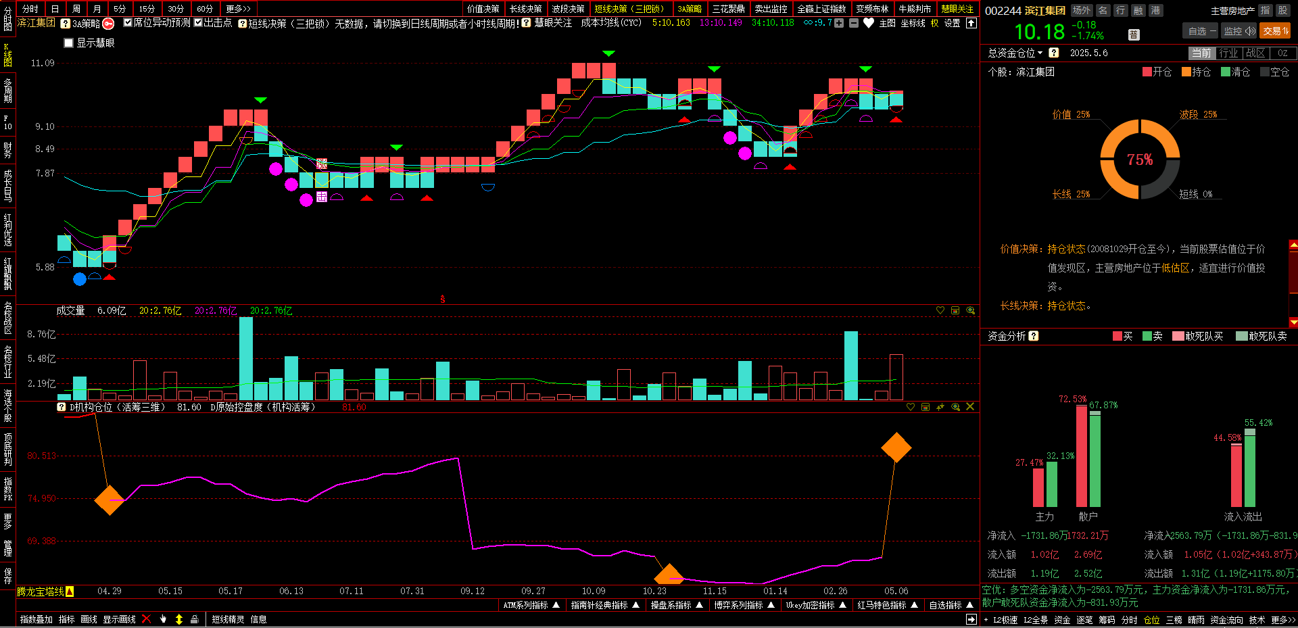This screenshot has height=628, width=1298.
Task: Open help icon next to 3A策略
Action: (66, 24)
